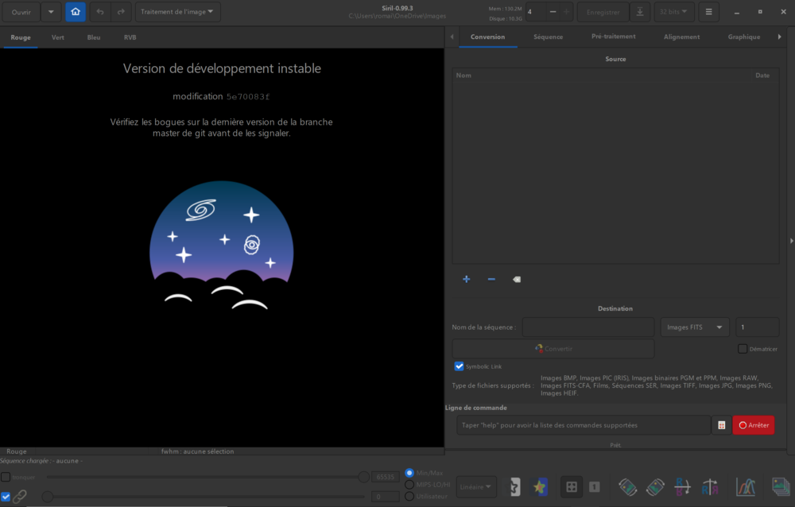The image size is (795, 507).
Task: Flip image horizontally mirror icon
Action: [x=710, y=486]
